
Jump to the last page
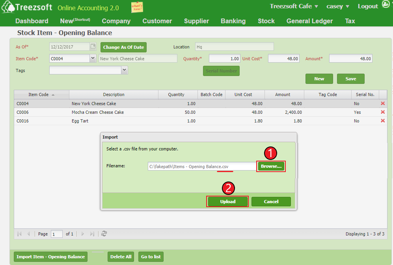click(x=92, y=233)
